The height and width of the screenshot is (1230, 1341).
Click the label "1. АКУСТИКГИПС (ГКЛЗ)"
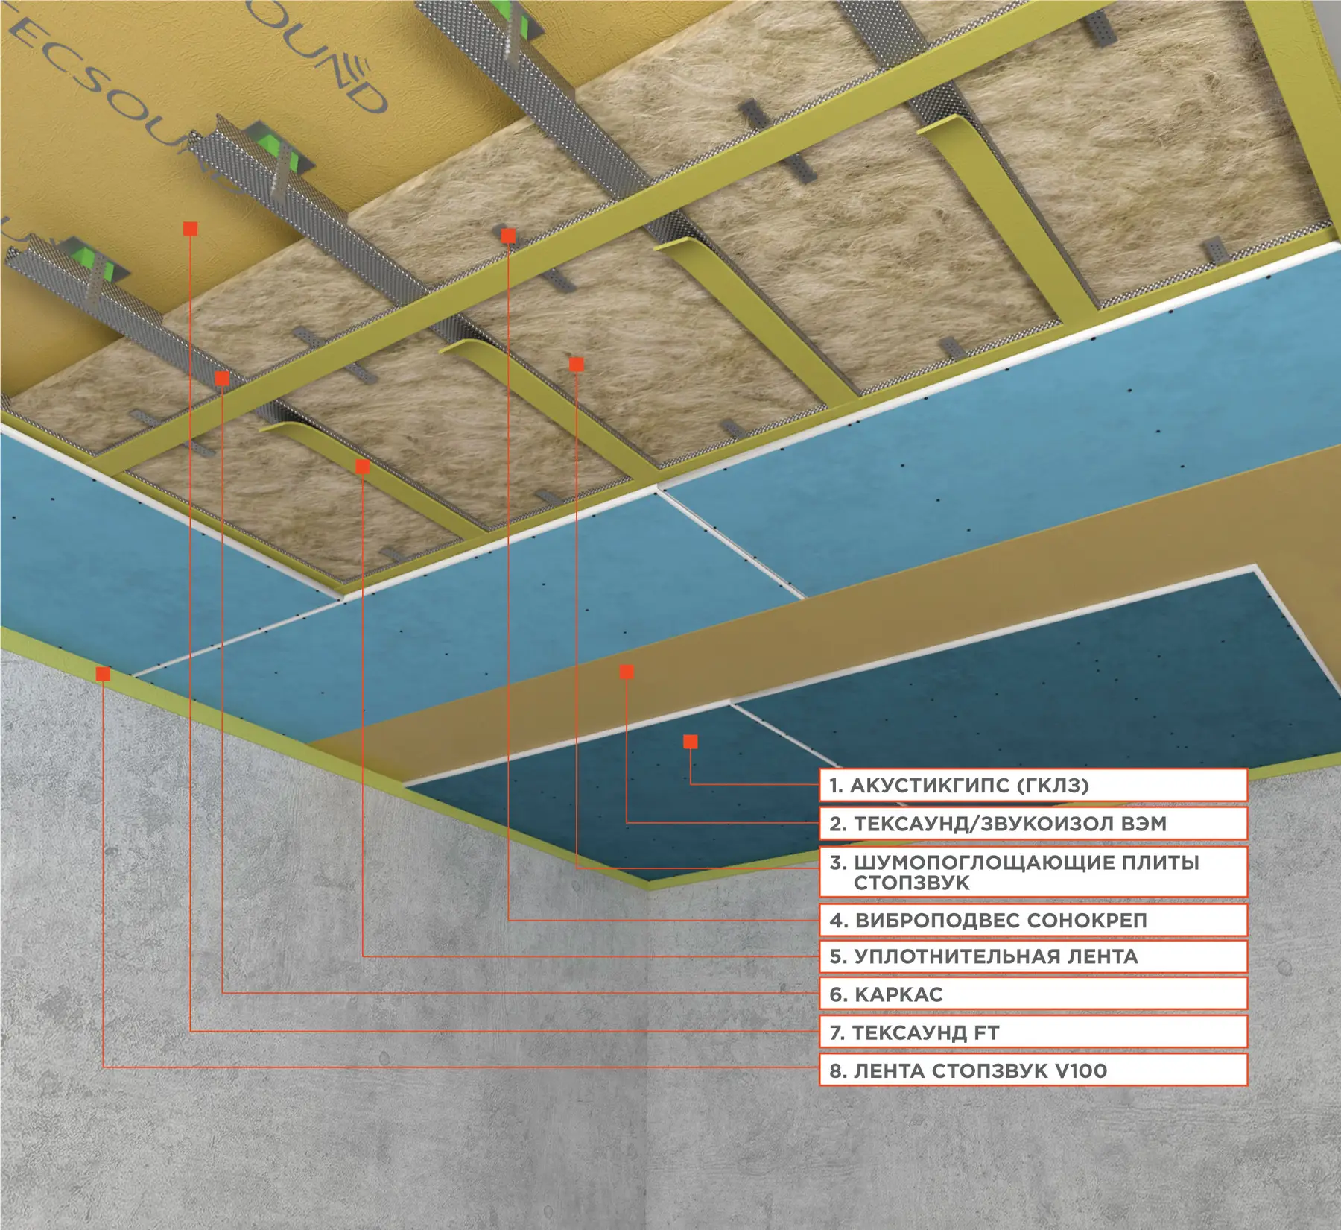[1033, 785]
